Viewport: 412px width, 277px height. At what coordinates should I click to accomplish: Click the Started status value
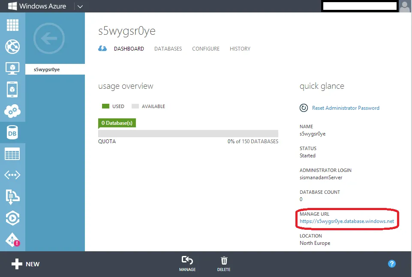307,156
